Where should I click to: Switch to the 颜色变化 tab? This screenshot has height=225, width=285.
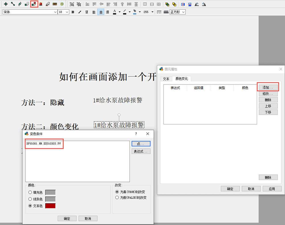pos(182,79)
